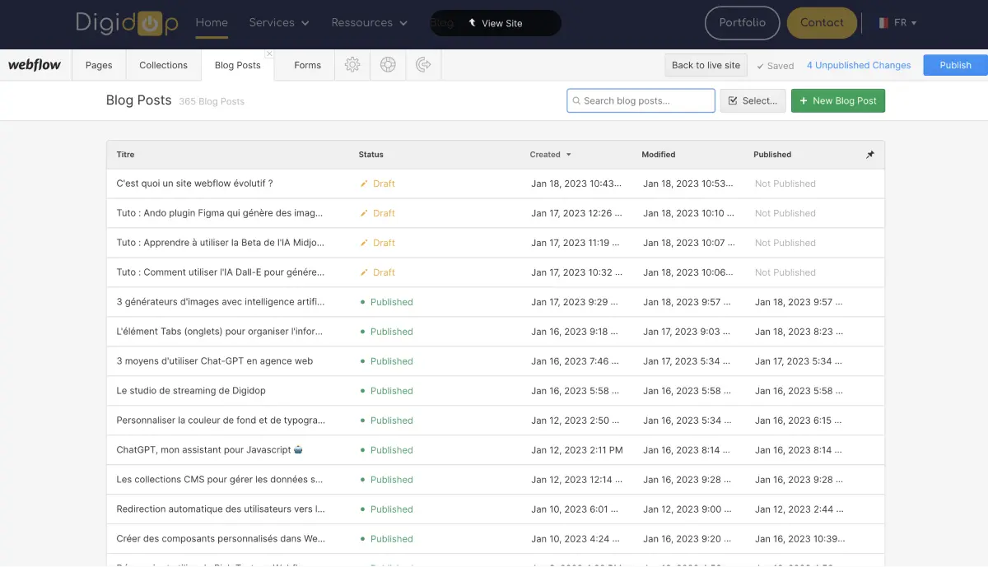
Task: Click Published status in ChatGPT Javascript row
Action: (x=391, y=450)
